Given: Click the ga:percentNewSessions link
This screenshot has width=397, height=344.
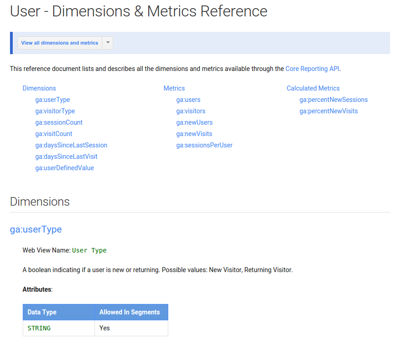Looking at the screenshot, I should click(x=333, y=100).
